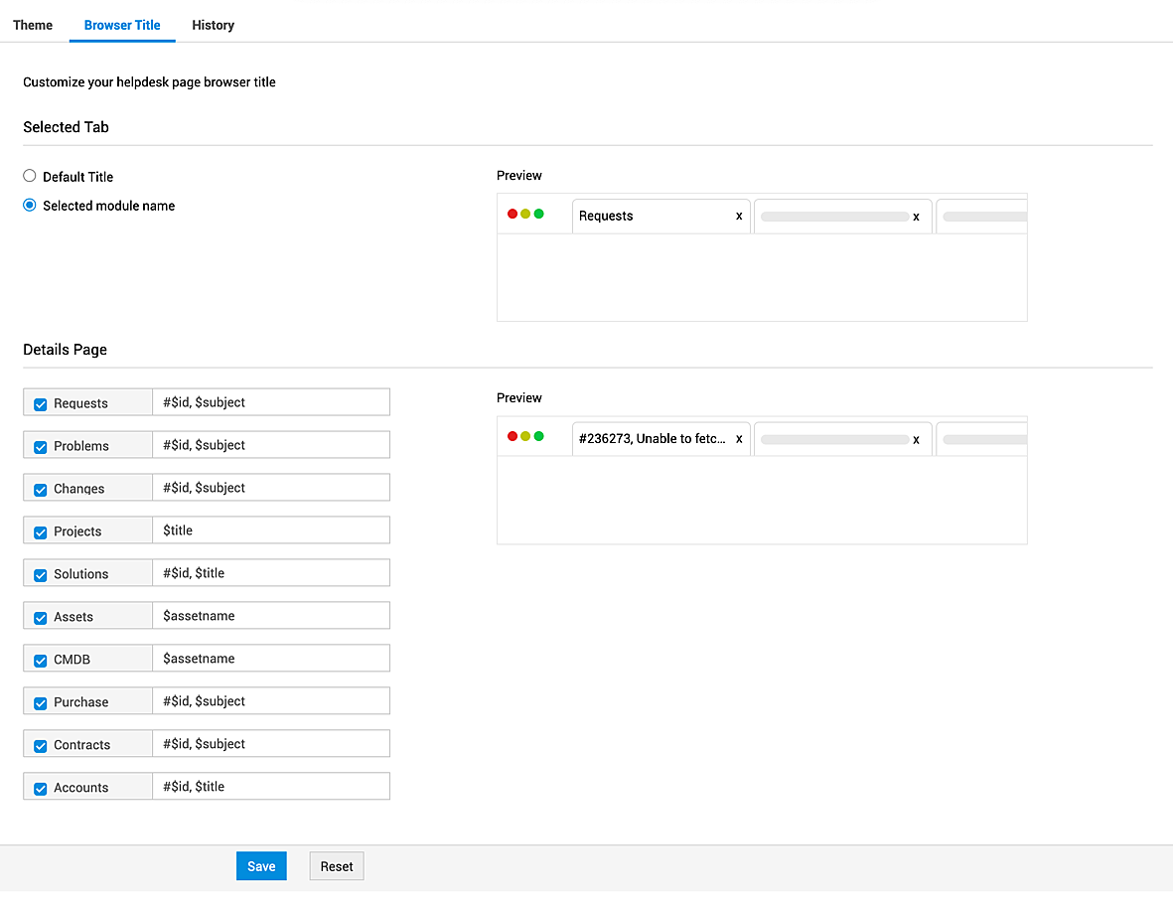
Task: Save the browser title settings
Action: (x=261, y=866)
